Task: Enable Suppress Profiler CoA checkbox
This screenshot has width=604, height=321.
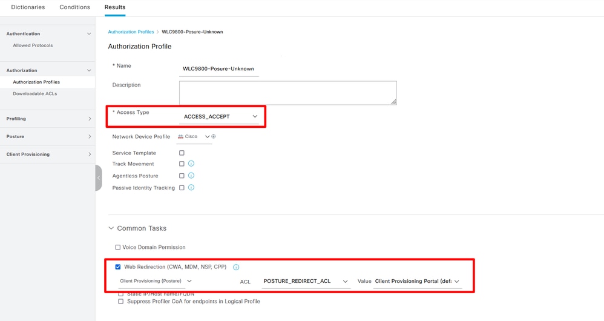Action: 121,302
